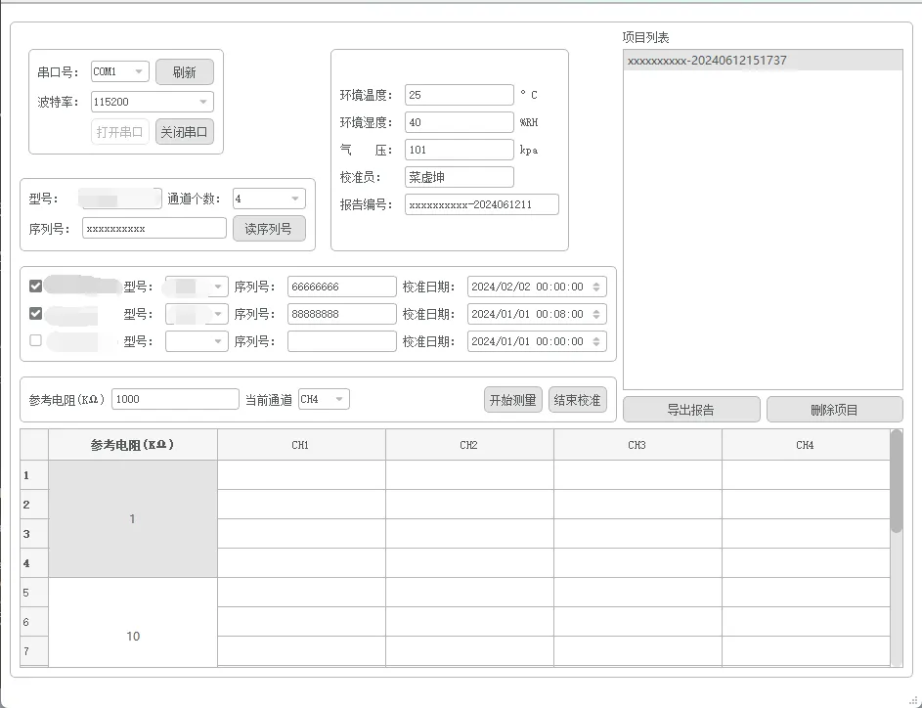The width and height of the screenshot is (922, 708).
Task: Select row header 1 in the table
Action: (34, 474)
